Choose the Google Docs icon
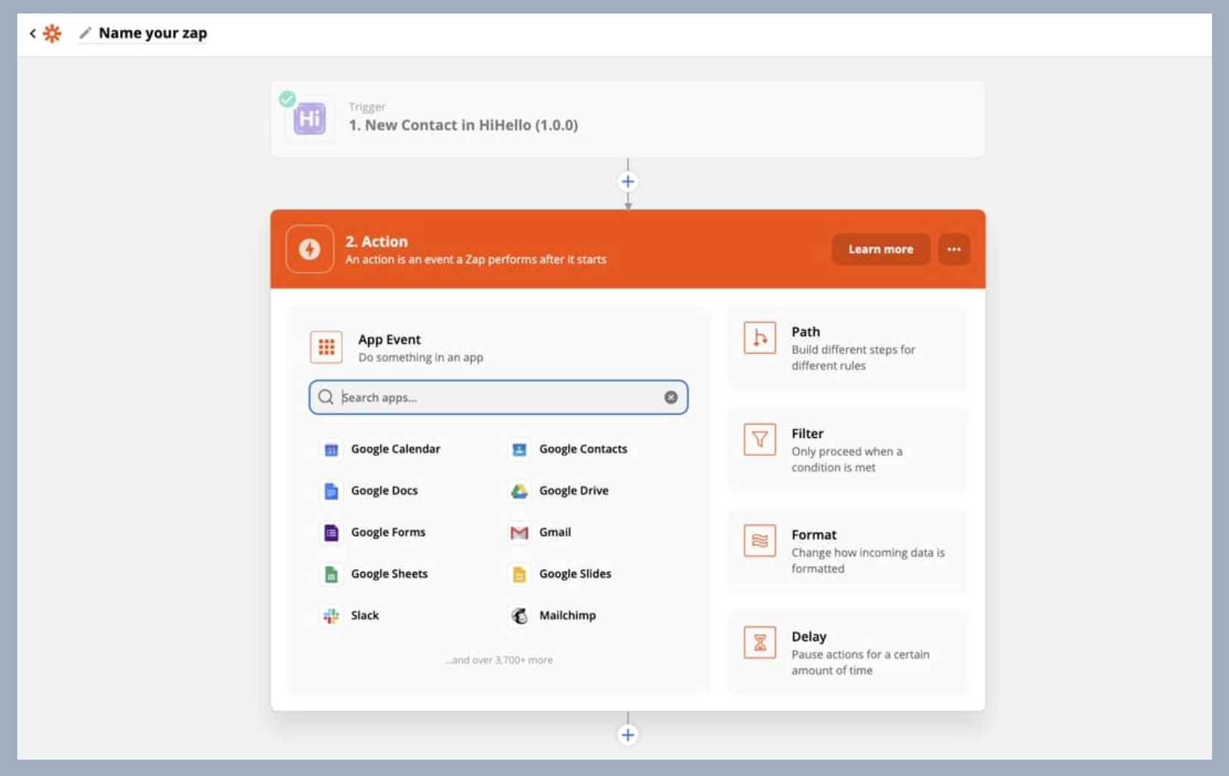The width and height of the screenshot is (1229, 776). tap(332, 491)
